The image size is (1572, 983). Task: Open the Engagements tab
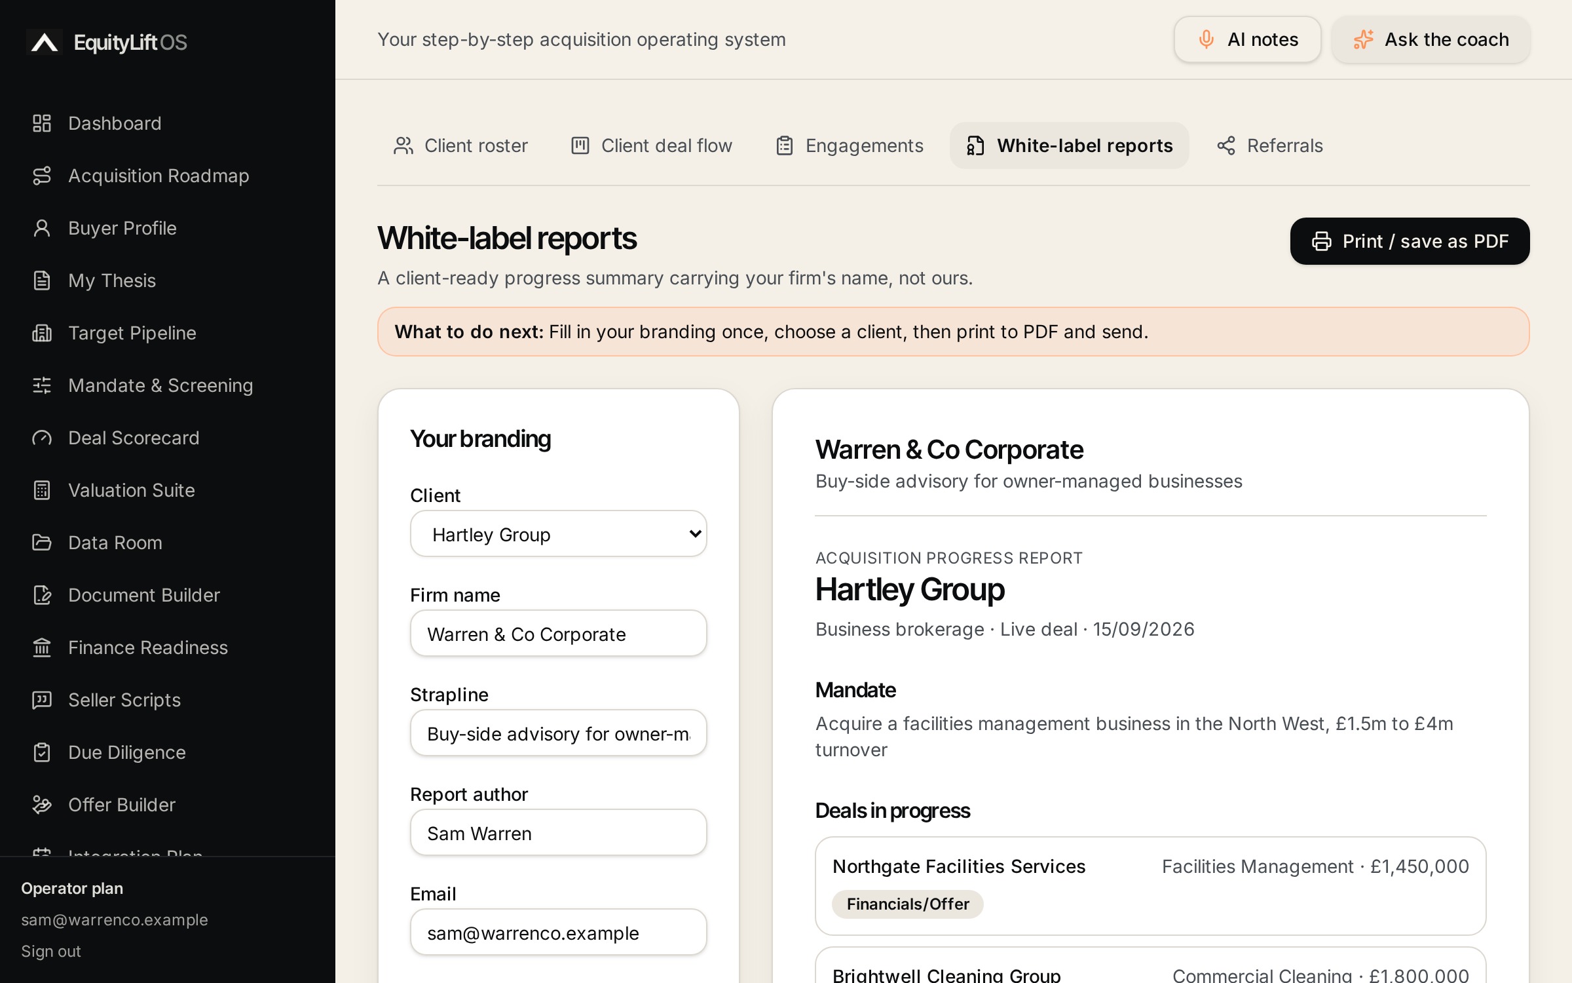tap(849, 145)
